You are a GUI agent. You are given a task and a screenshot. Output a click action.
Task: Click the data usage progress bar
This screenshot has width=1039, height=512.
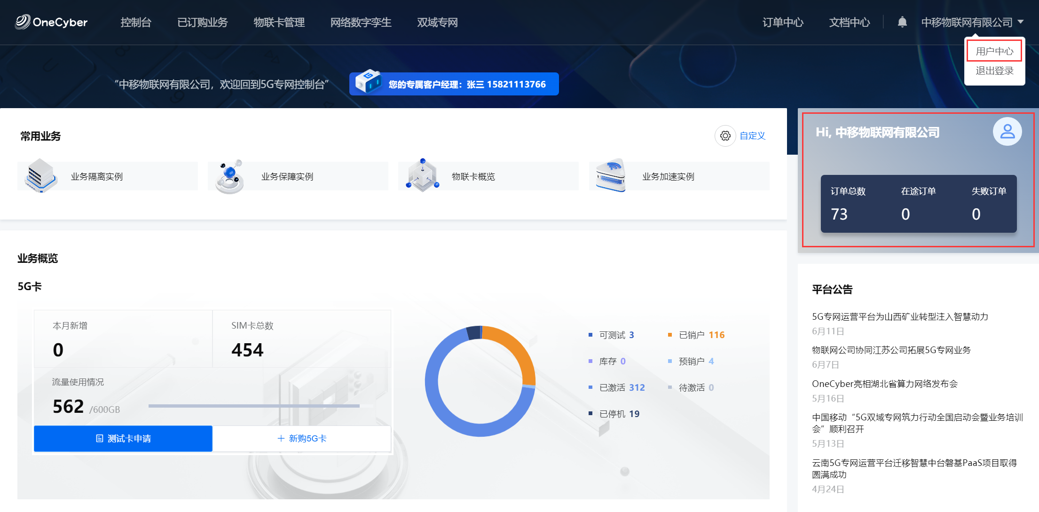click(254, 405)
